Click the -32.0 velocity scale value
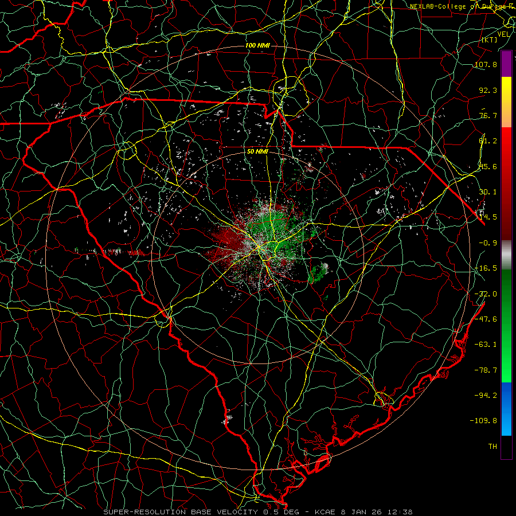Viewport: 516px width, 516px height. [x=486, y=294]
